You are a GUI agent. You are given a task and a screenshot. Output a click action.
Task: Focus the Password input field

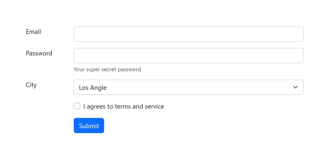(x=189, y=56)
